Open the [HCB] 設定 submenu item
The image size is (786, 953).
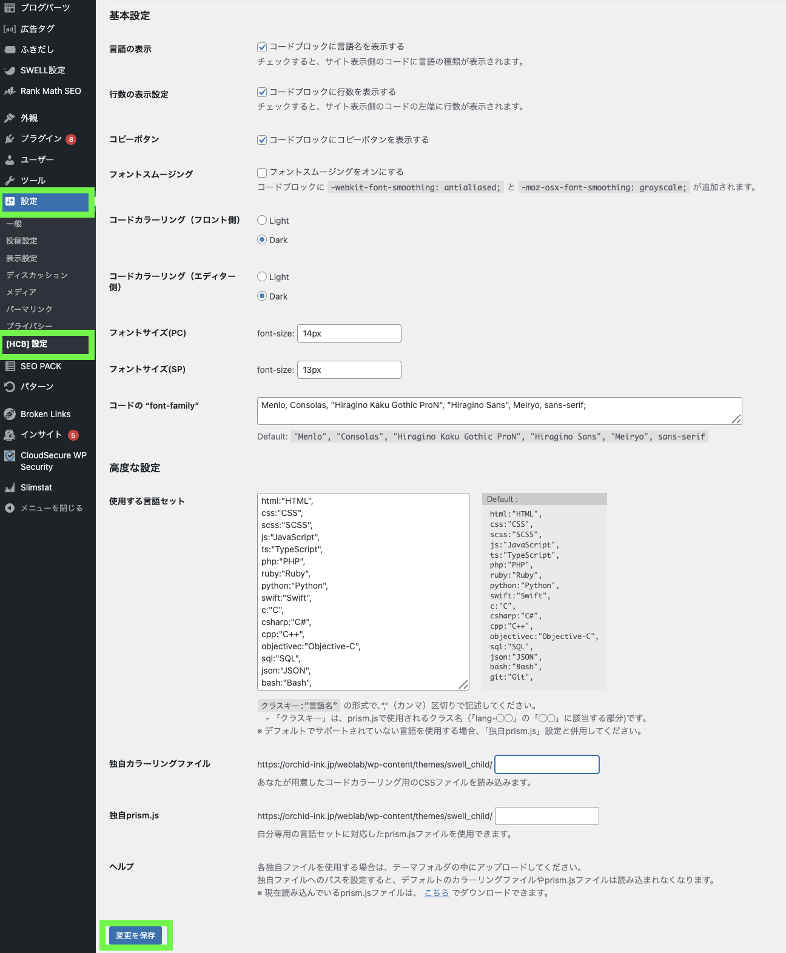click(x=27, y=344)
